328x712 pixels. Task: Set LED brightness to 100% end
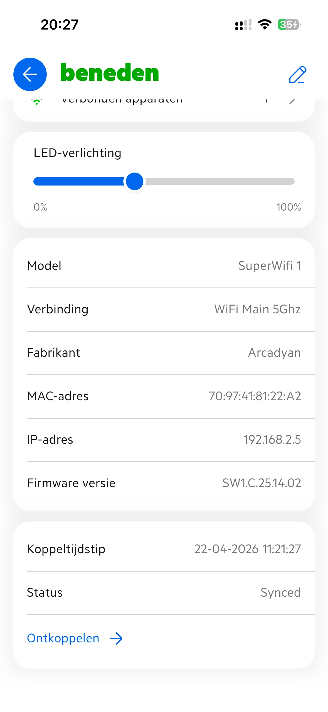tap(293, 181)
